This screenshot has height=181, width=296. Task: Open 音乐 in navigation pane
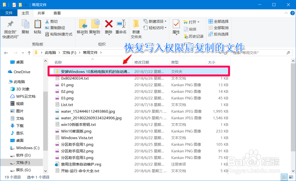(x=17, y=133)
